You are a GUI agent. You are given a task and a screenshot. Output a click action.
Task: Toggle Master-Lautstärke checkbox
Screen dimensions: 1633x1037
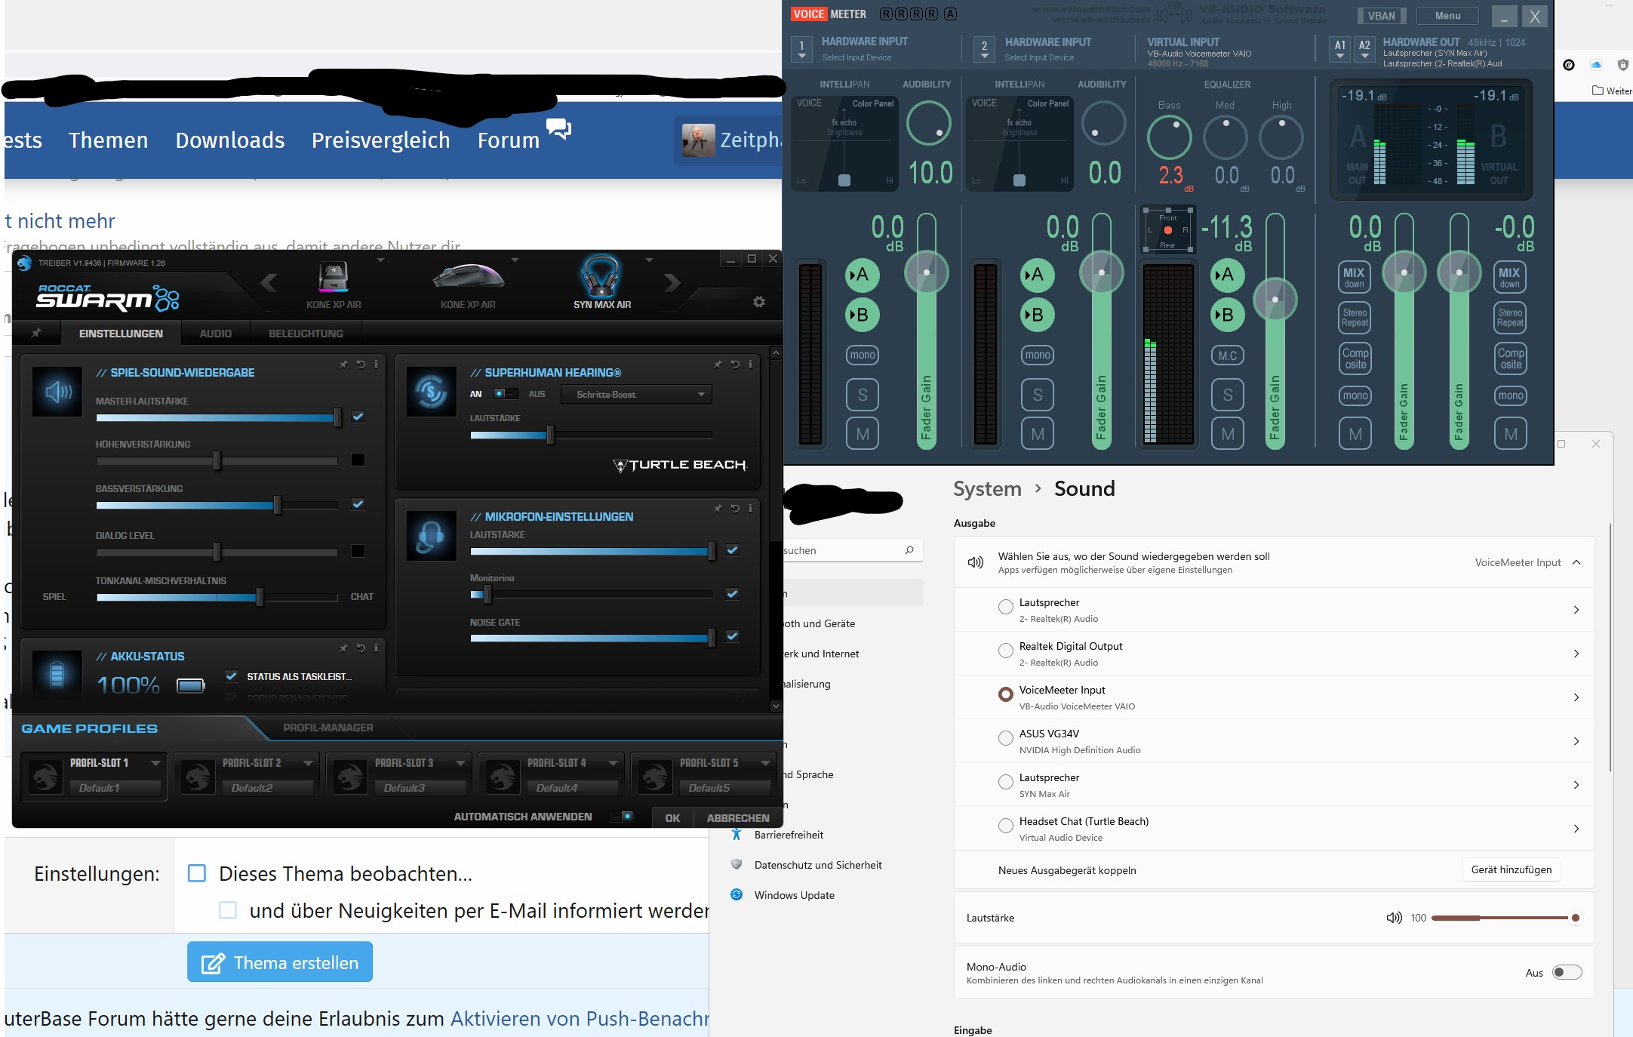[x=358, y=417]
